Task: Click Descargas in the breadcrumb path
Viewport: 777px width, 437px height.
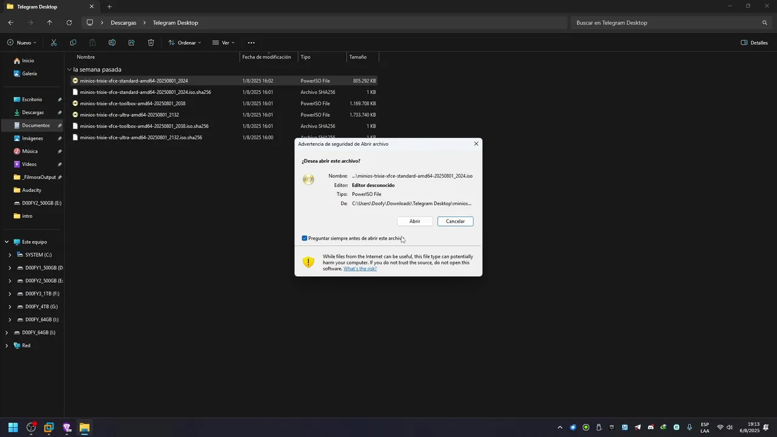Action: (x=123, y=22)
